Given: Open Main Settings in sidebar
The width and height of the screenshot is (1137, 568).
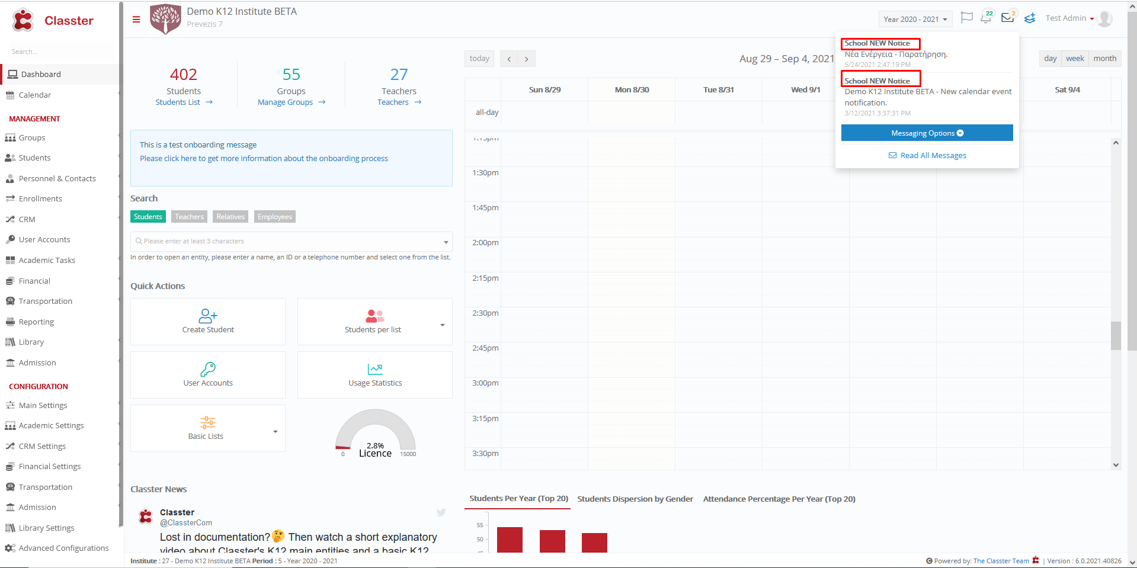Looking at the screenshot, I should pos(43,405).
